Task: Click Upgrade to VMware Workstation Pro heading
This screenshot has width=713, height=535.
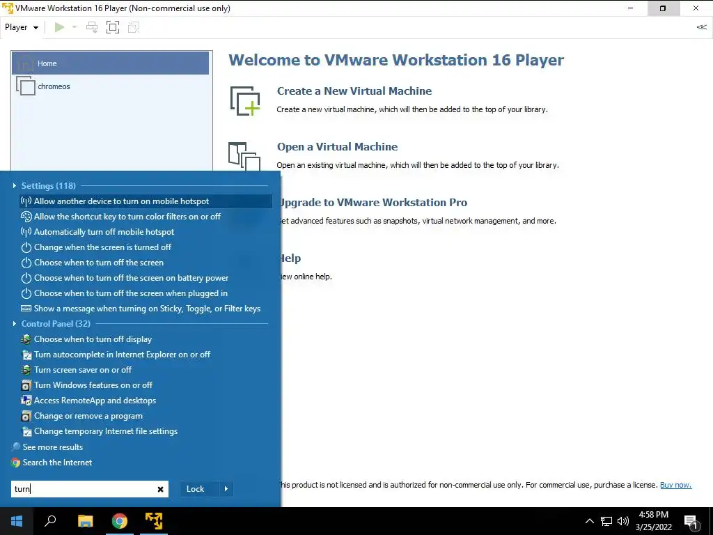Action: click(x=373, y=203)
